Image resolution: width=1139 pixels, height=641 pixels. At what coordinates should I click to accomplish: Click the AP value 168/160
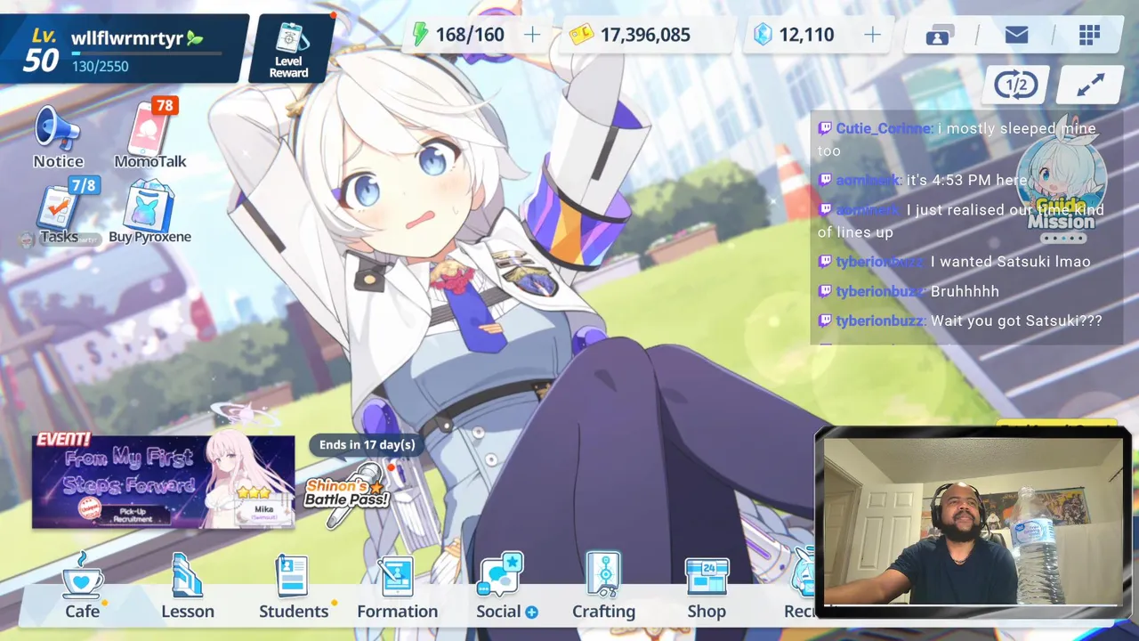tap(470, 36)
